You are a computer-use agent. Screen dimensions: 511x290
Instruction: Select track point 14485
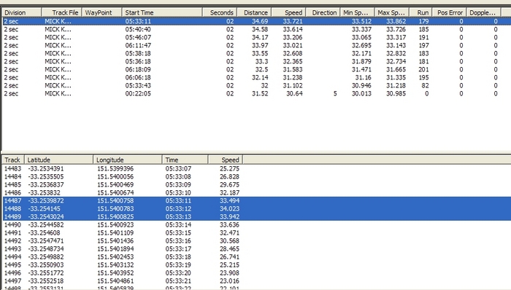257,184
